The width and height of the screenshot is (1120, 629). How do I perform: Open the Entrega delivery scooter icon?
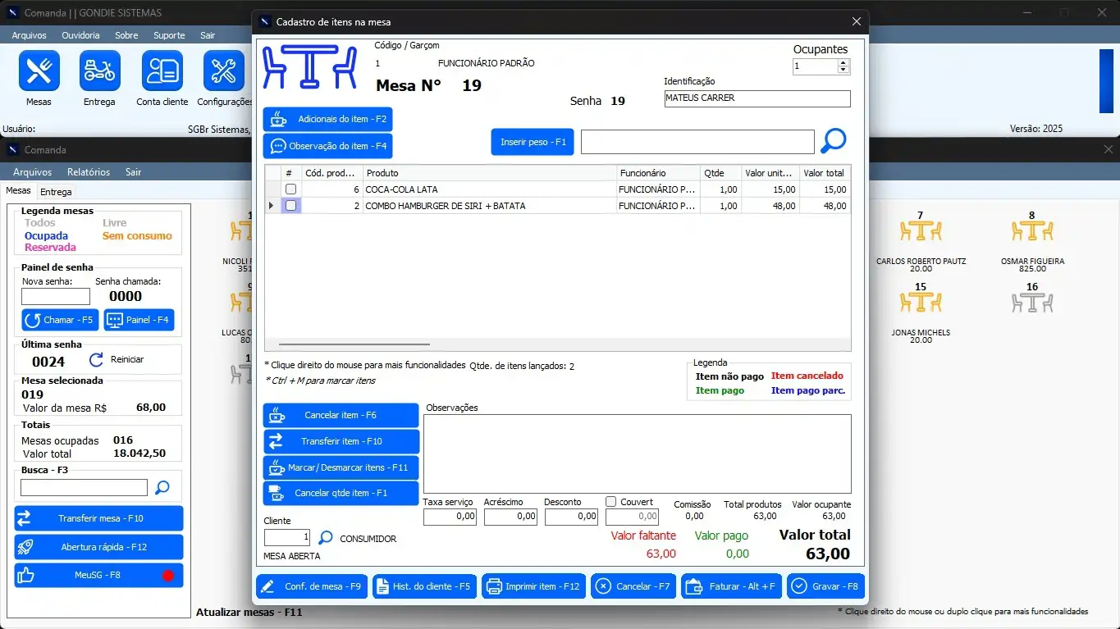(x=99, y=71)
